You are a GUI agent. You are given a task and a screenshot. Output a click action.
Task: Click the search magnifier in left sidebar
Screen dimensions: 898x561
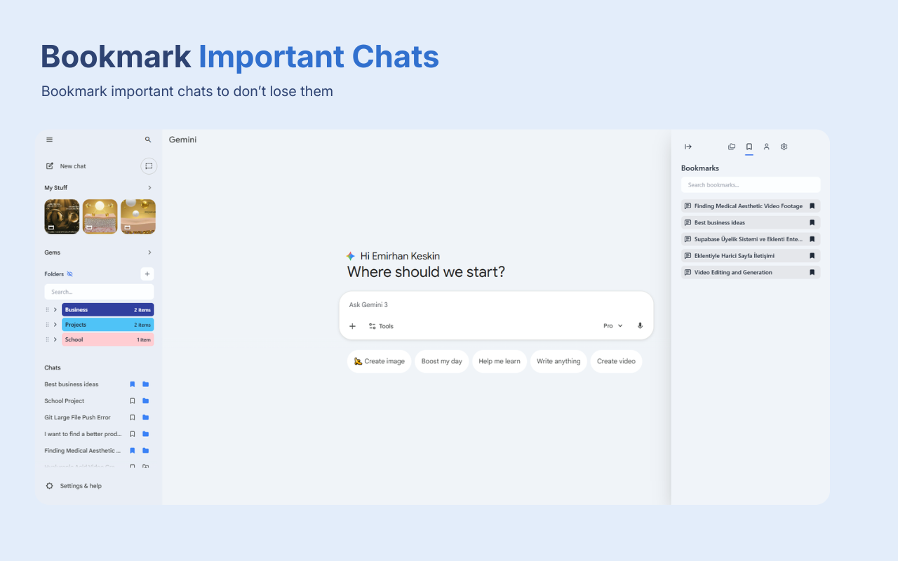point(148,140)
